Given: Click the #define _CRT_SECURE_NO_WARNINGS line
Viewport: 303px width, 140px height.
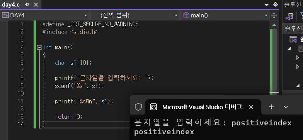Looking at the screenshot, I should (x=90, y=24).
